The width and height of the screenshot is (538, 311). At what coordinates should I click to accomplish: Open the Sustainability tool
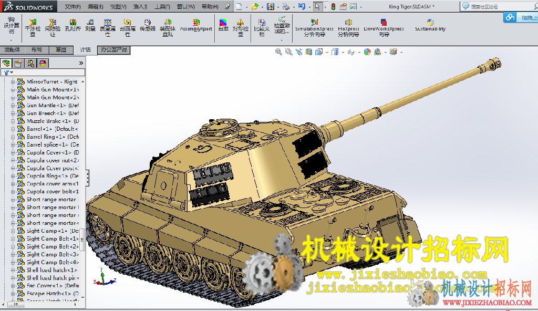click(x=430, y=25)
